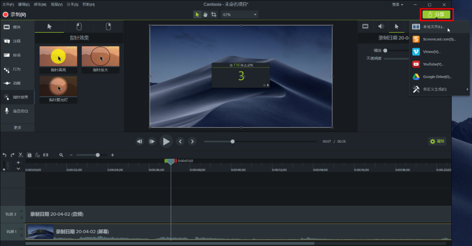The width and height of the screenshot is (472, 246).
Task: Open the 注释 annotations panel
Action: pos(17,41)
